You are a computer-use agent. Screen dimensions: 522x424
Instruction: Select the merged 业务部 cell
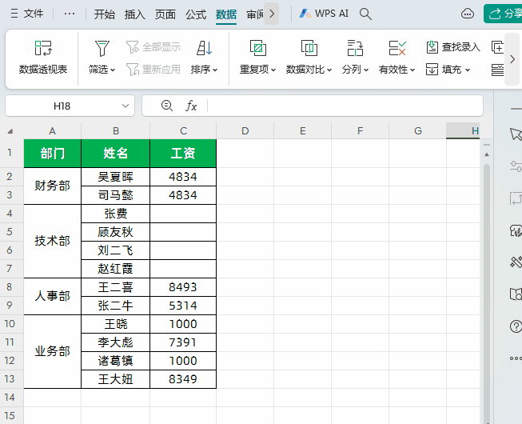click(52, 351)
